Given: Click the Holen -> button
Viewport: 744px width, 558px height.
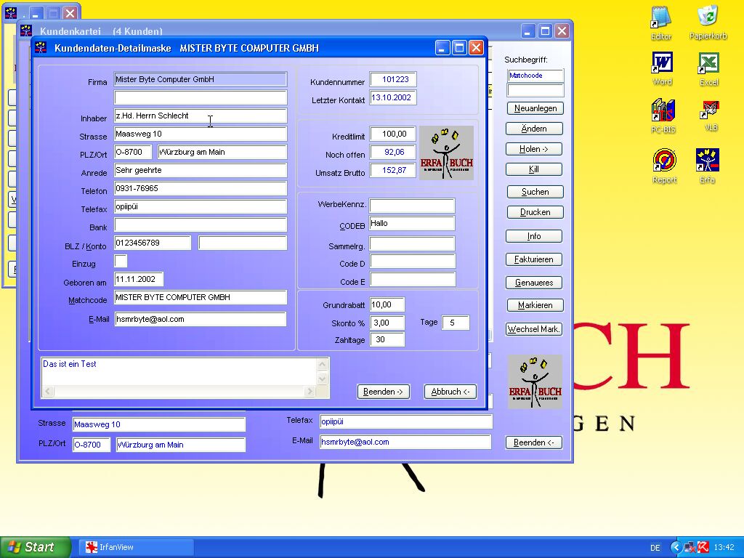Looking at the screenshot, I should click(x=534, y=149).
